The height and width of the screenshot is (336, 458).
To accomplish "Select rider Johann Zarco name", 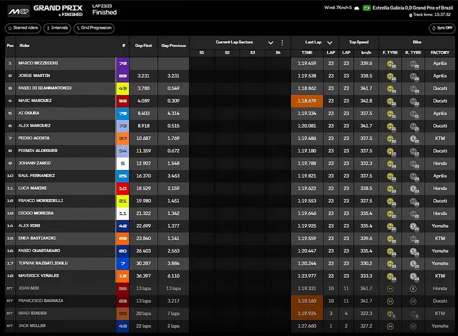I will tap(34, 164).
